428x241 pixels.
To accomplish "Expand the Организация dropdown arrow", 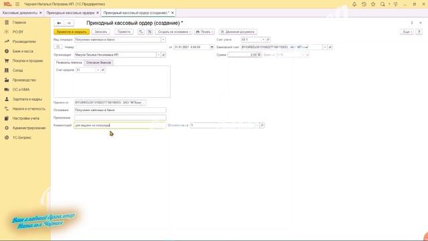I will [158, 55].
